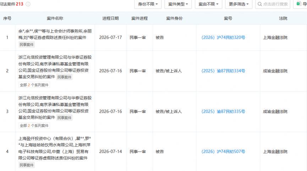Click the 序号 column header
This screenshot has width=307, height=171.
(7, 18)
